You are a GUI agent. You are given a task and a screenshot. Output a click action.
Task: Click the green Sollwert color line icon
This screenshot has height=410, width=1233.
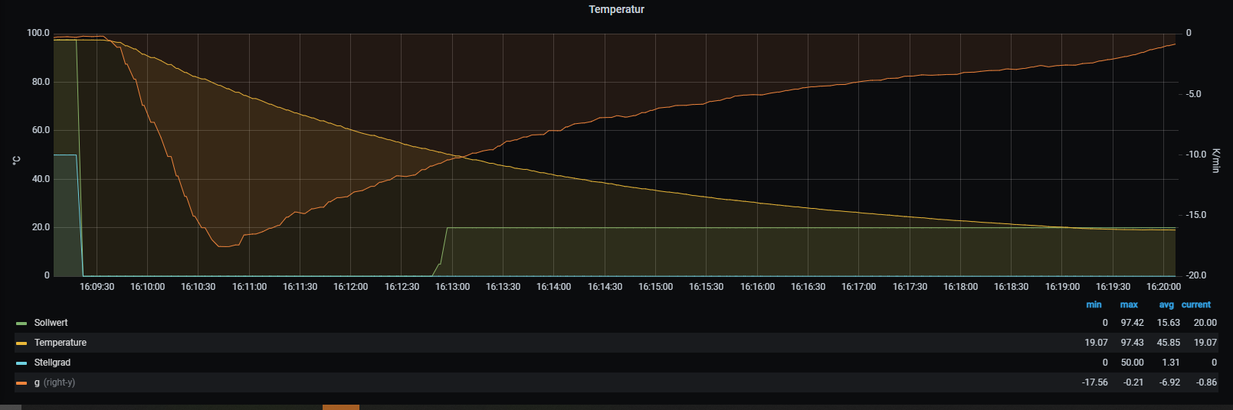[x=21, y=324]
